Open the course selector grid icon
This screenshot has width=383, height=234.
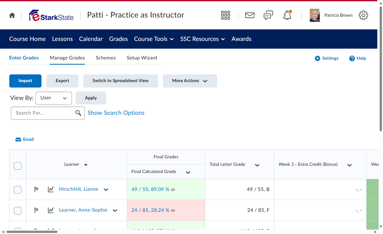coord(226,15)
